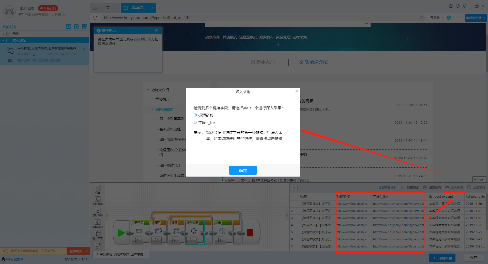Click the preview play button above the table
488x264 pixels.
point(294,188)
